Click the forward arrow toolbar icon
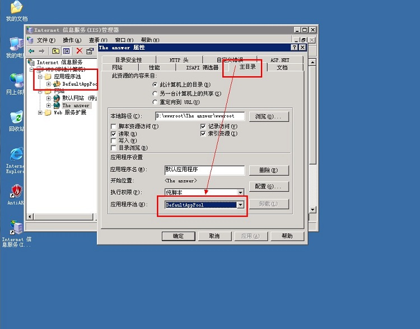This screenshot has width=420, height=329. tap(41, 51)
